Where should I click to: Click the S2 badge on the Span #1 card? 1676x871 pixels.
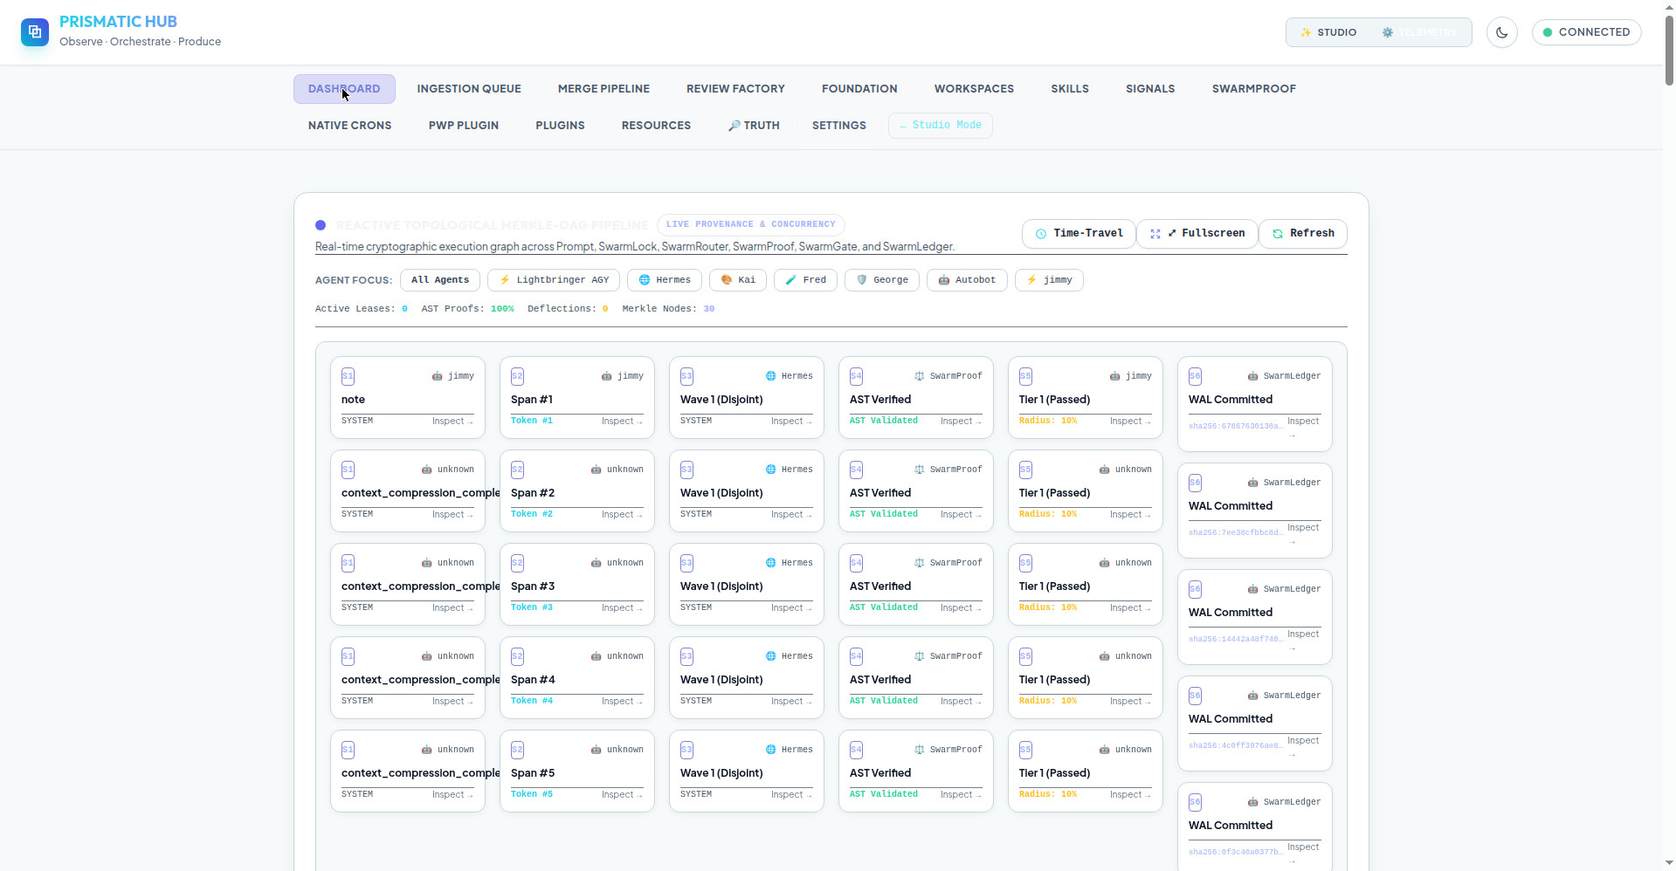[517, 376]
